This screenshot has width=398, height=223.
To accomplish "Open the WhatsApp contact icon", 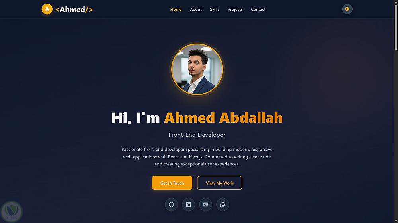I will coord(222,204).
